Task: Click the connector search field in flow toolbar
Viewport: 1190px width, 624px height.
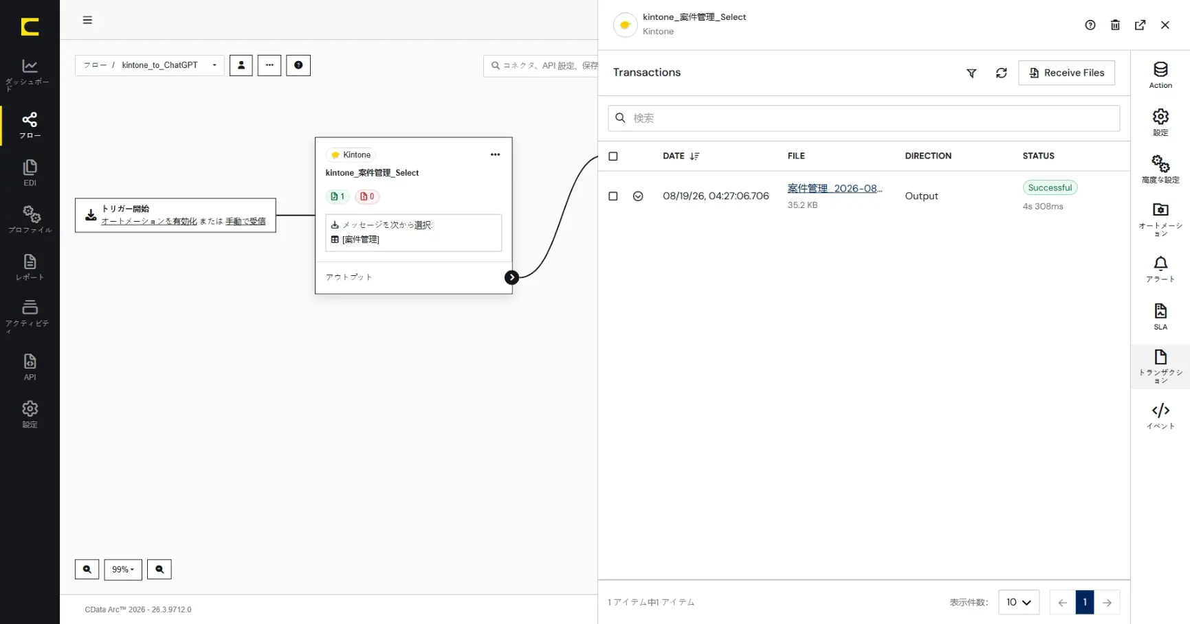Action: pyautogui.click(x=541, y=66)
